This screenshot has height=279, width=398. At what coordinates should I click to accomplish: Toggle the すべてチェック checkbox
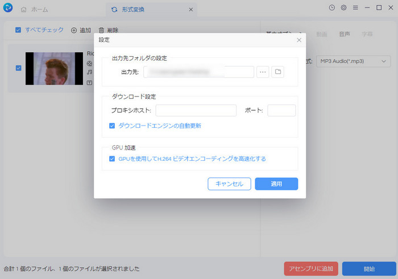coord(18,30)
